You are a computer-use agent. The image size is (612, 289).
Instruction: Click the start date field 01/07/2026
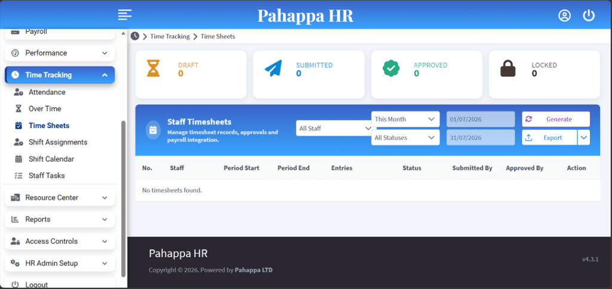[481, 119]
